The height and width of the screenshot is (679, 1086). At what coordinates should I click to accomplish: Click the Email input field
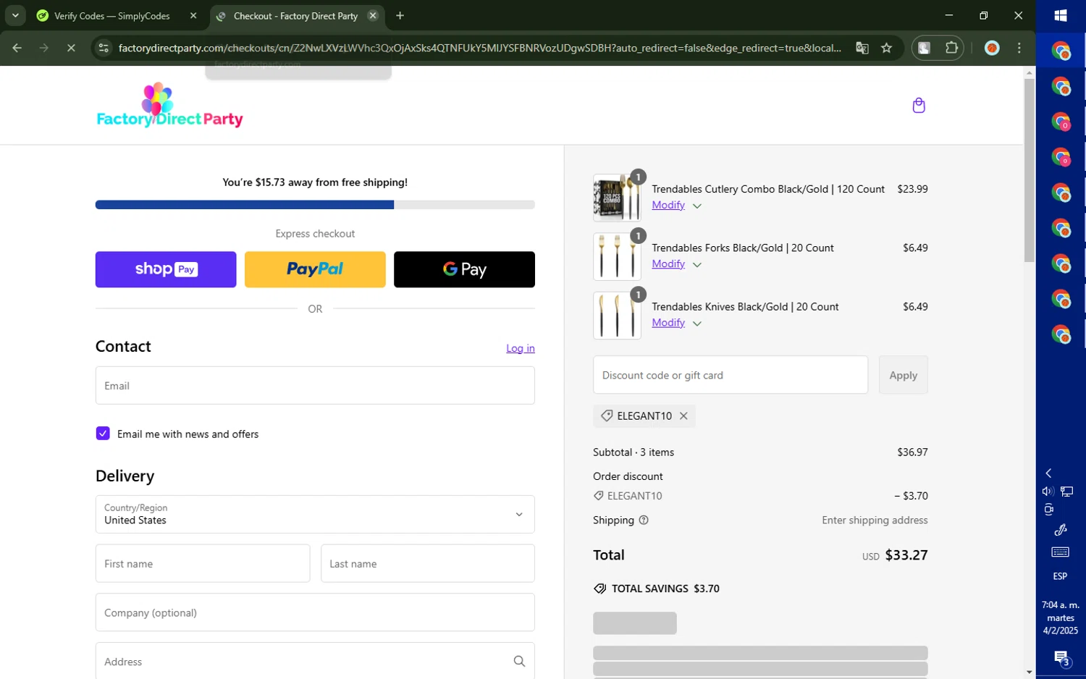(x=315, y=385)
